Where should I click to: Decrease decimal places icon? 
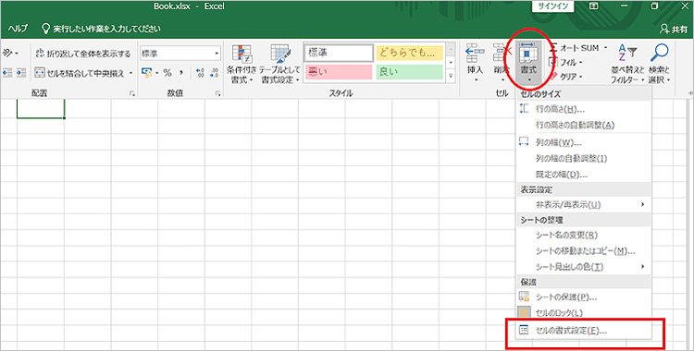[215, 73]
